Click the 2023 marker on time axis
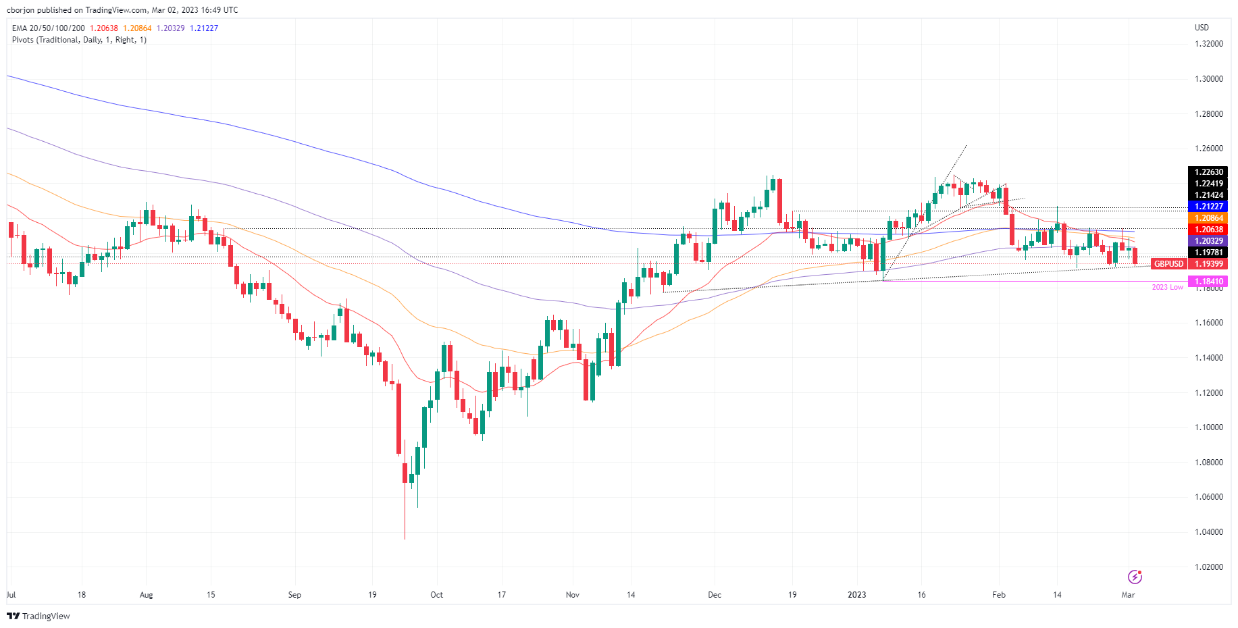 pos(856,595)
